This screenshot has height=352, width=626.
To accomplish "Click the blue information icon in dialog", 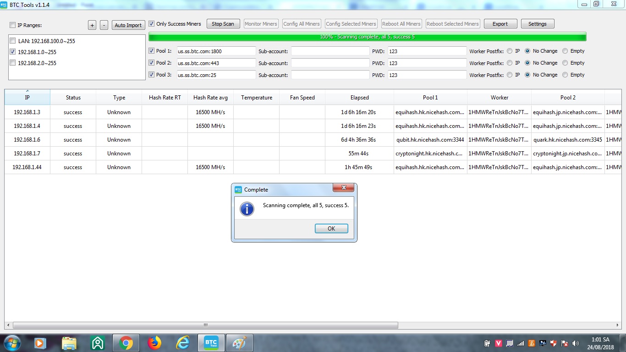I will pos(247,209).
